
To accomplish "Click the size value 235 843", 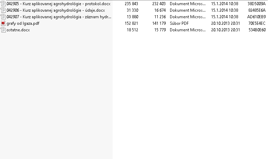I will pos(131,4).
